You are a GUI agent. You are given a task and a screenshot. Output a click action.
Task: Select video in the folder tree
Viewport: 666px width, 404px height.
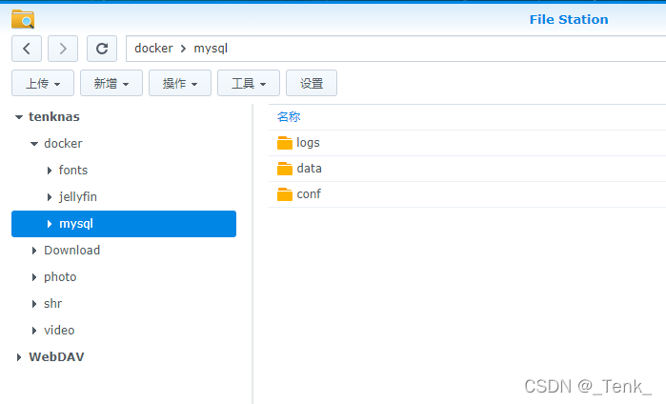[x=59, y=331]
